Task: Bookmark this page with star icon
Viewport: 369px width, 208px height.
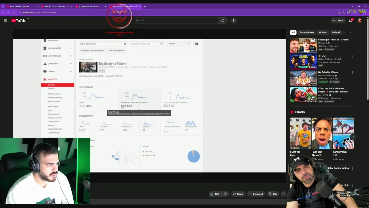Action: (x=348, y=12)
